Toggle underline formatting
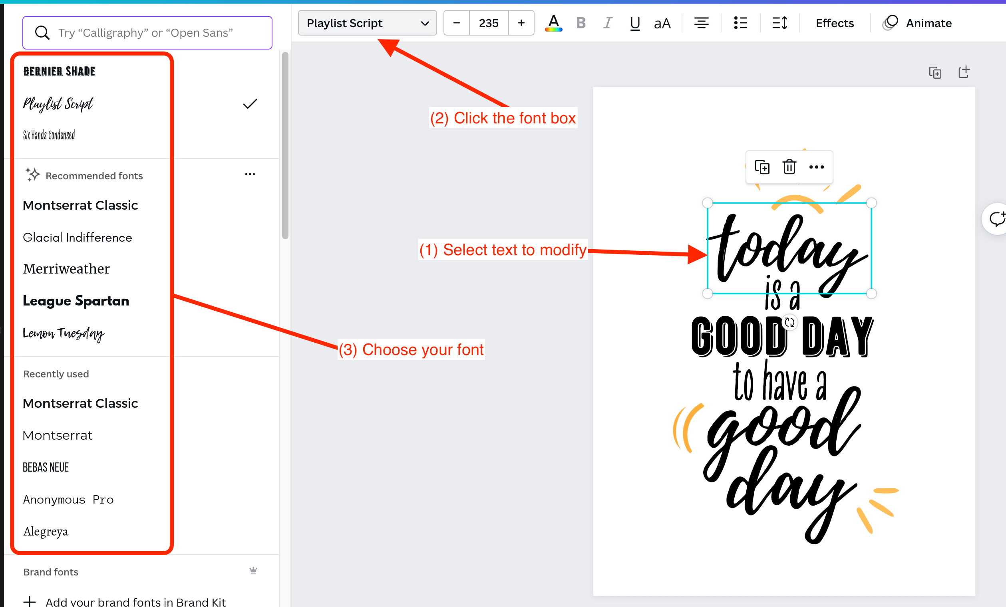The width and height of the screenshot is (1006, 607). click(634, 24)
